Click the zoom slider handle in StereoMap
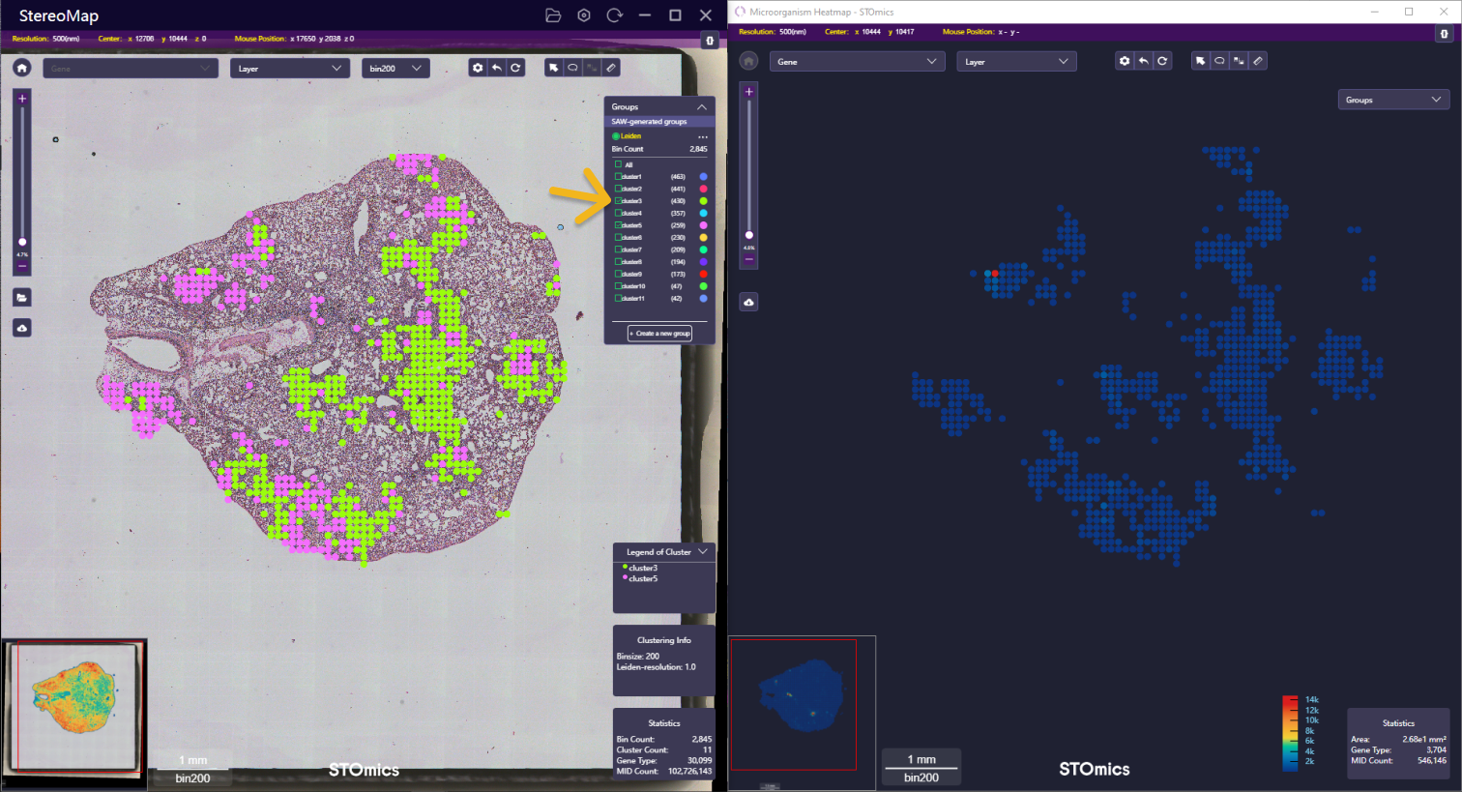 click(22, 242)
